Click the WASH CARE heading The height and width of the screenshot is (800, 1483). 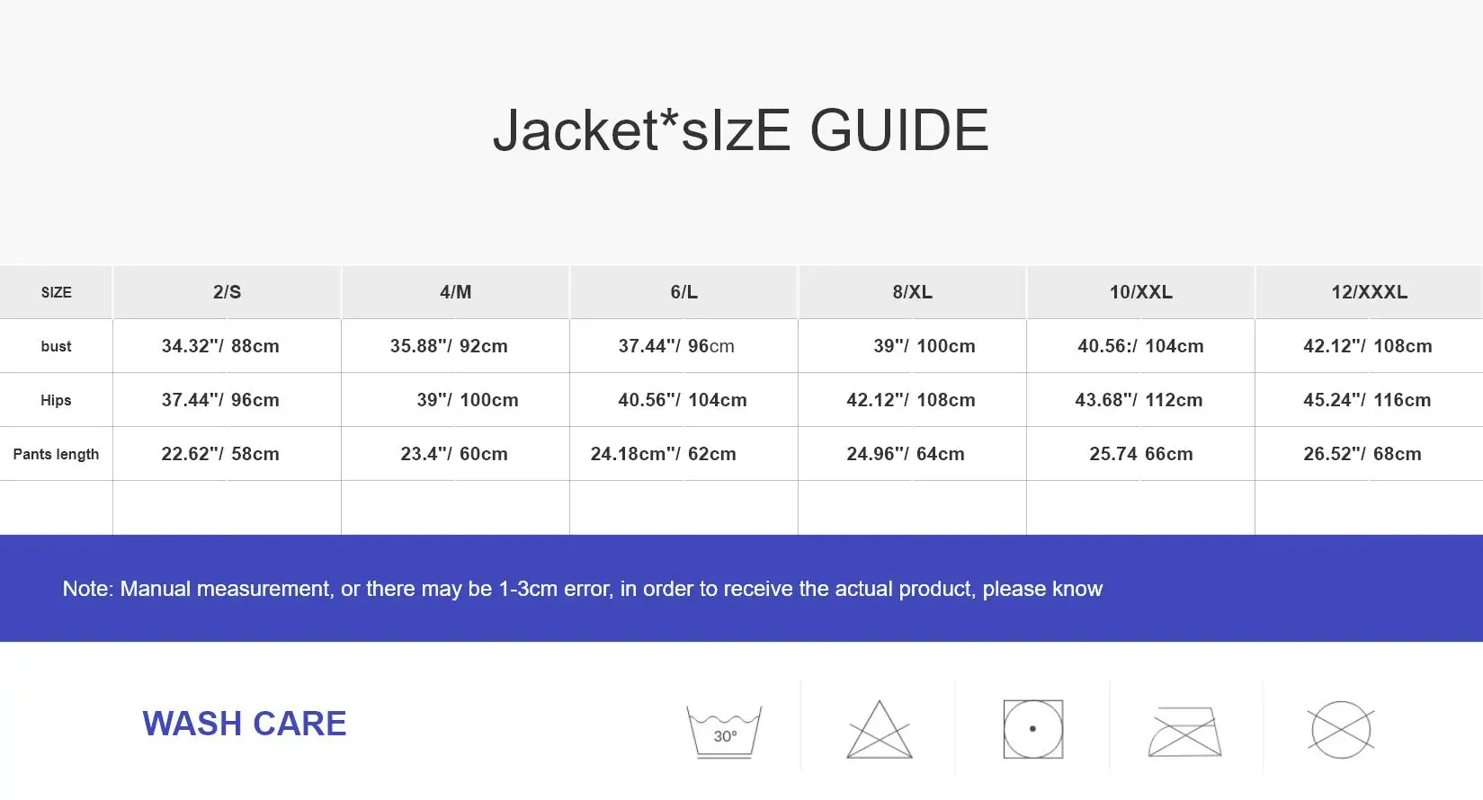(x=245, y=724)
